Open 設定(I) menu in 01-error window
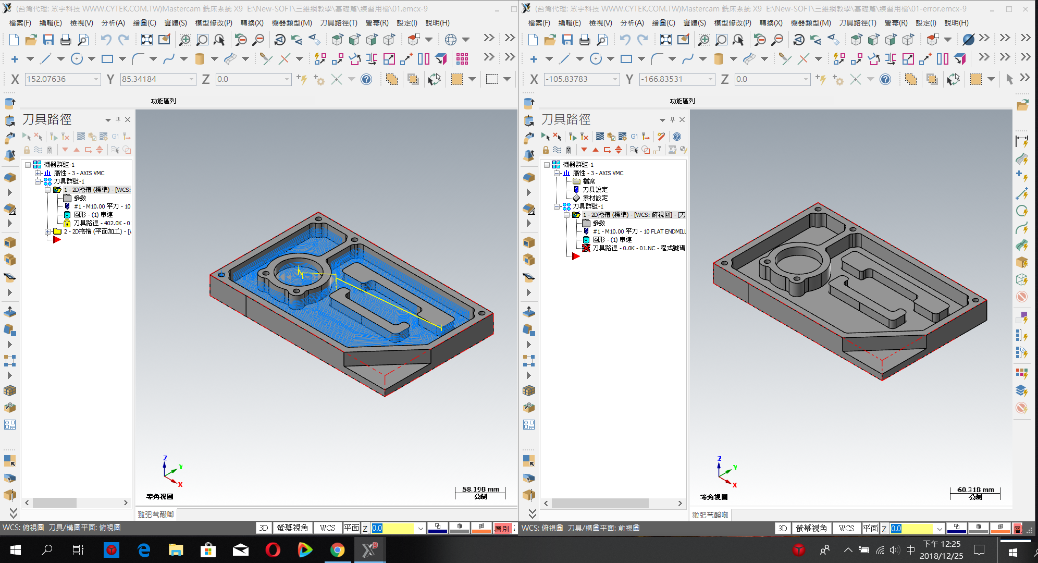Image resolution: width=1038 pixels, height=563 pixels. 926,23
